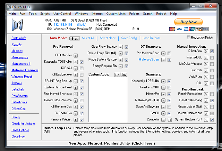The width and height of the screenshot is (222, 151).
Task: Run HitmanPro arrow button
Action: click(163, 94)
